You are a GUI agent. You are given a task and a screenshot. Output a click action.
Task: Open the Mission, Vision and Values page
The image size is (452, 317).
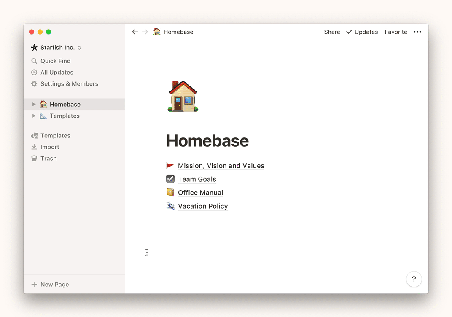click(x=221, y=166)
